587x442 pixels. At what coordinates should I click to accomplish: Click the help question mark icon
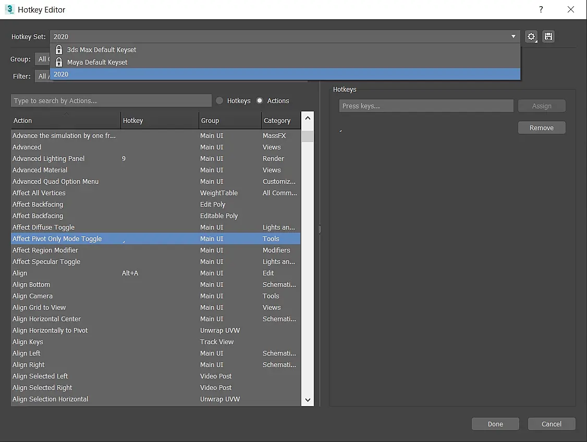tap(541, 10)
